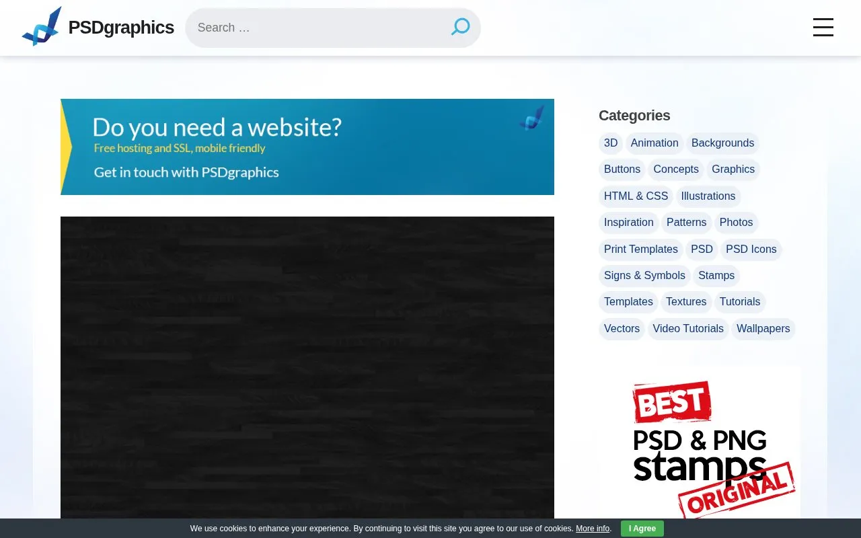The image size is (861, 538).
Task: Select the 3D category tag
Action: point(611,143)
